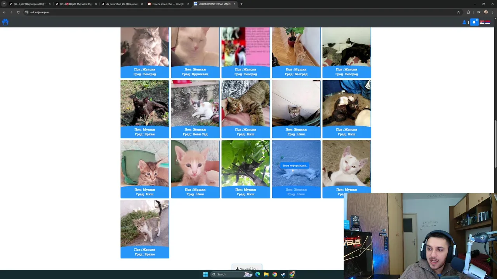The height and width of the screenshot is (279, 497).
Task: Open the white cat card from Нови Сад
Action: point(195,109)
